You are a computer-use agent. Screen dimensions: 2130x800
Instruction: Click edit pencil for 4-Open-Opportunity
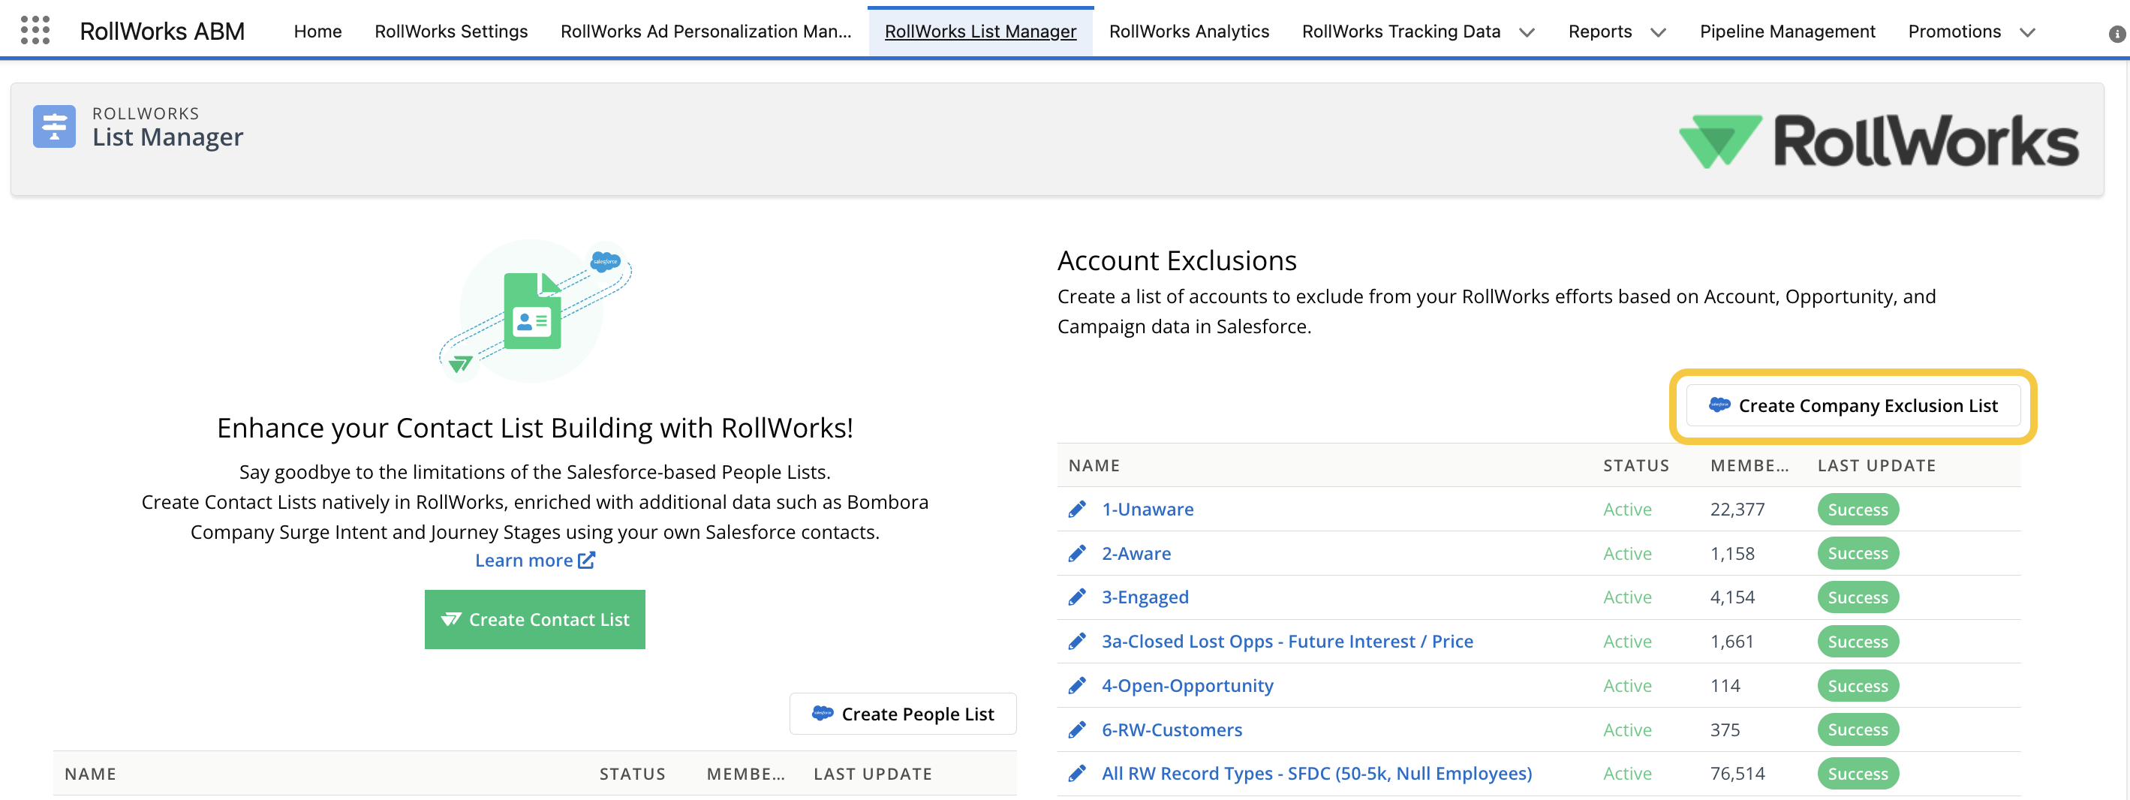click(1076, 686)
